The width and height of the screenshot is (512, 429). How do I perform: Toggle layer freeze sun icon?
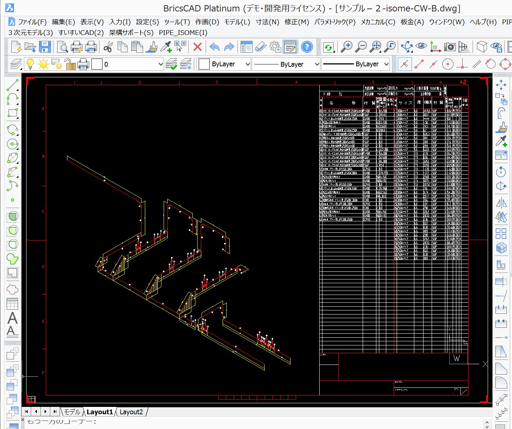[43, 64]
